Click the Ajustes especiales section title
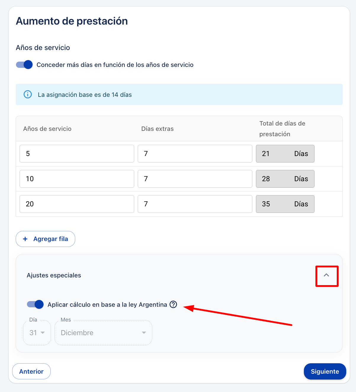 click(x=54, y=275)
